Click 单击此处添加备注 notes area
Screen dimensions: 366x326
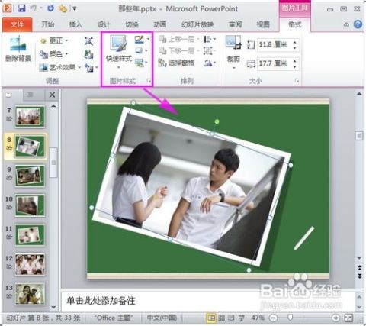coord(101,301)
